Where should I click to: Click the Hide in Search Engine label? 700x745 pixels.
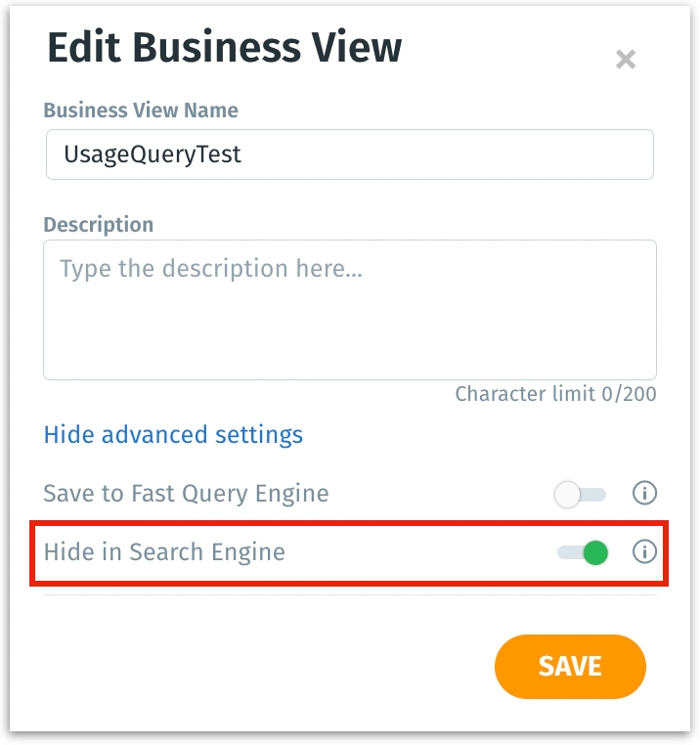164,552
